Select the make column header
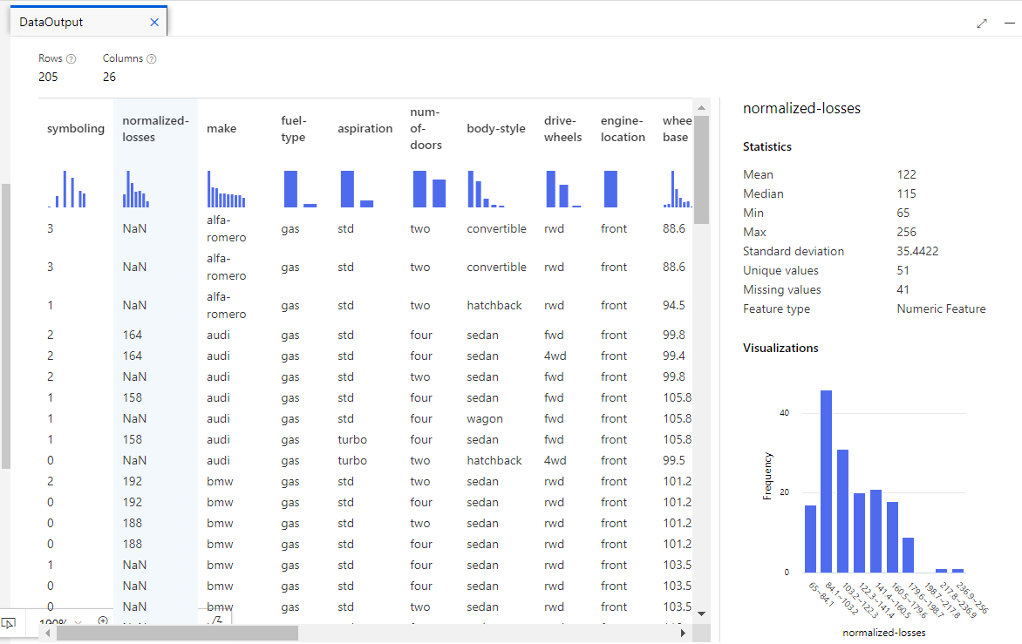This screenshot has width=1022, height=644. point(221,129)
